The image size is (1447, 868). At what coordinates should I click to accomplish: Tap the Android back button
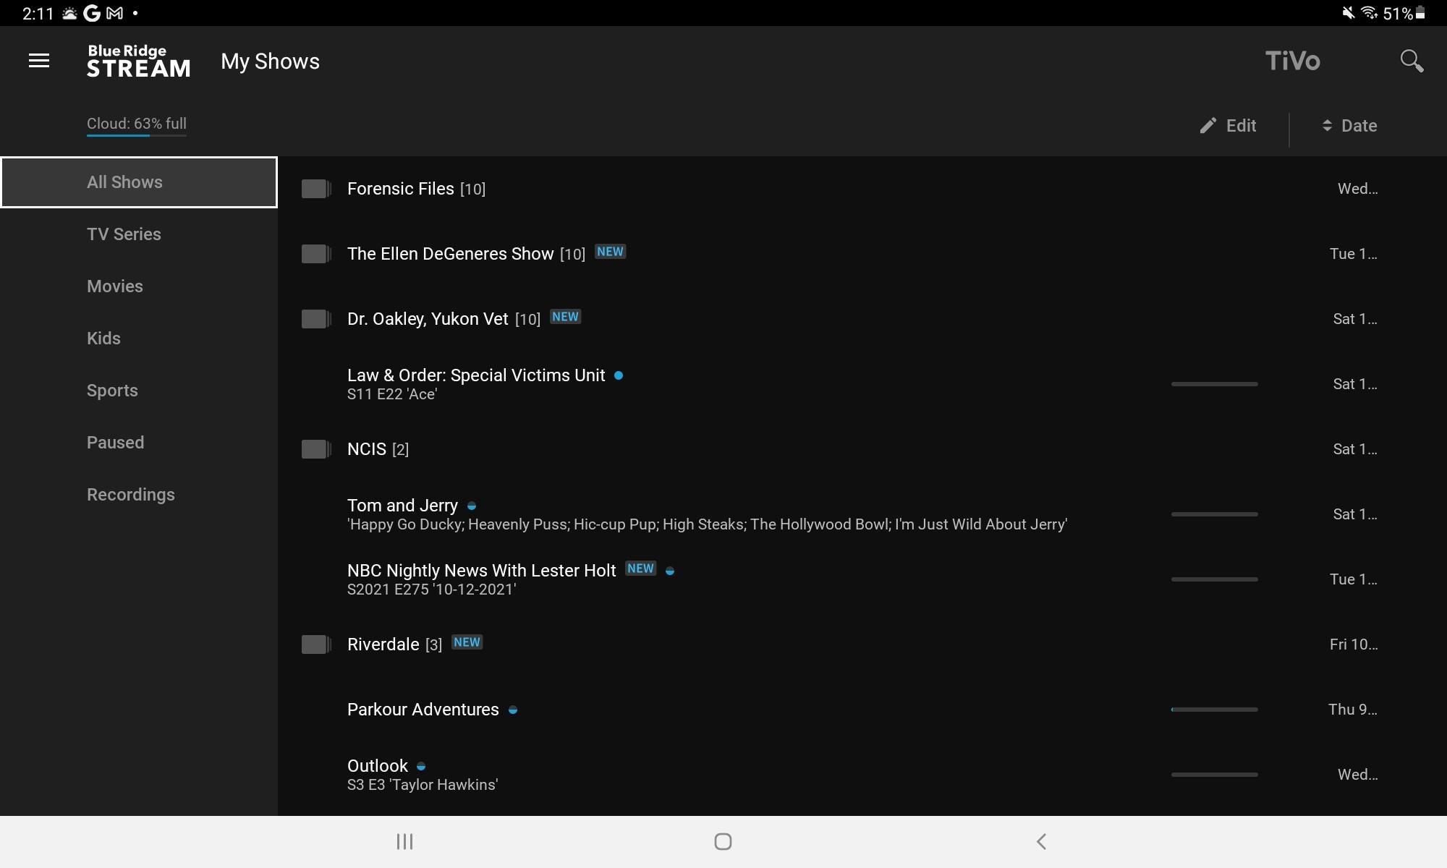(x=1041, y=841)
